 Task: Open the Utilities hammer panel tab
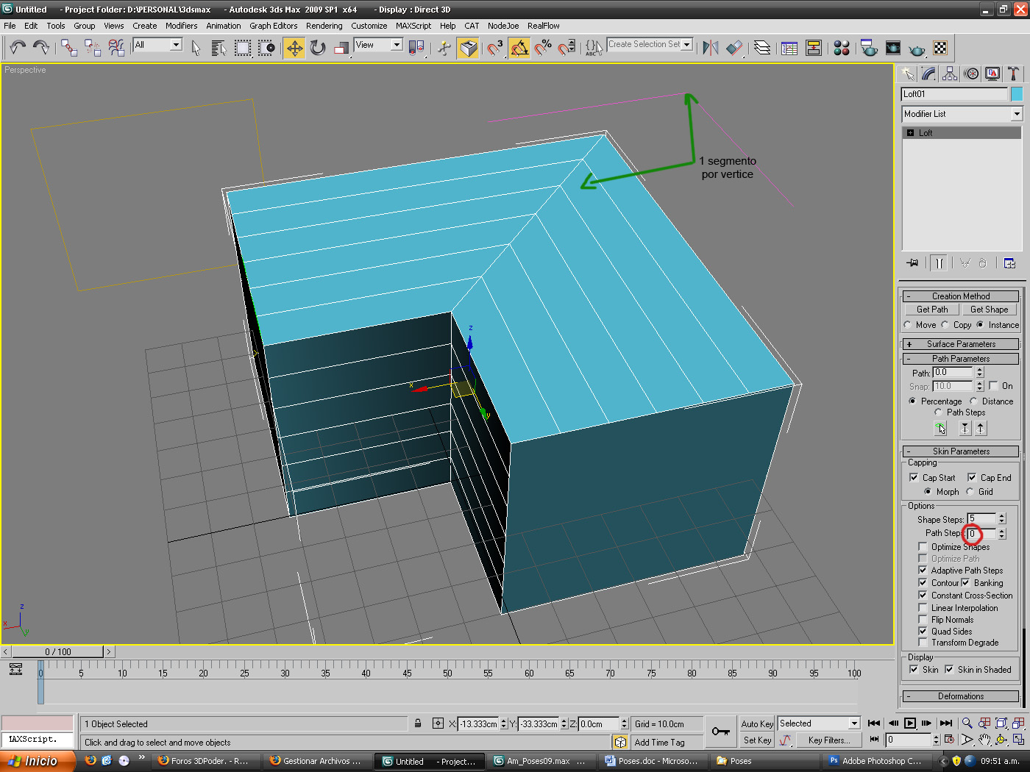[x=1014, y=74]
